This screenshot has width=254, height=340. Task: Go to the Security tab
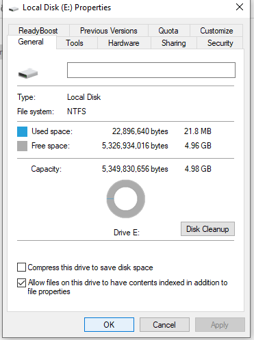220,43
